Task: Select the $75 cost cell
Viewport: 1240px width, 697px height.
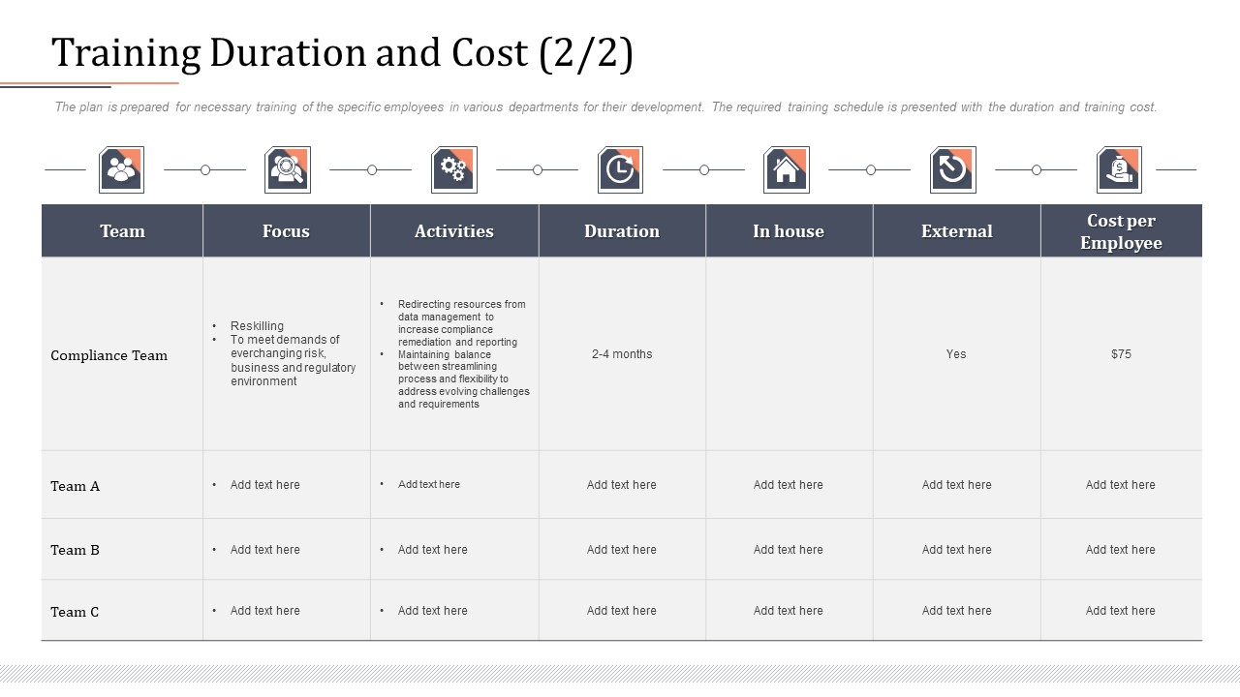Action: point(1121,354)
